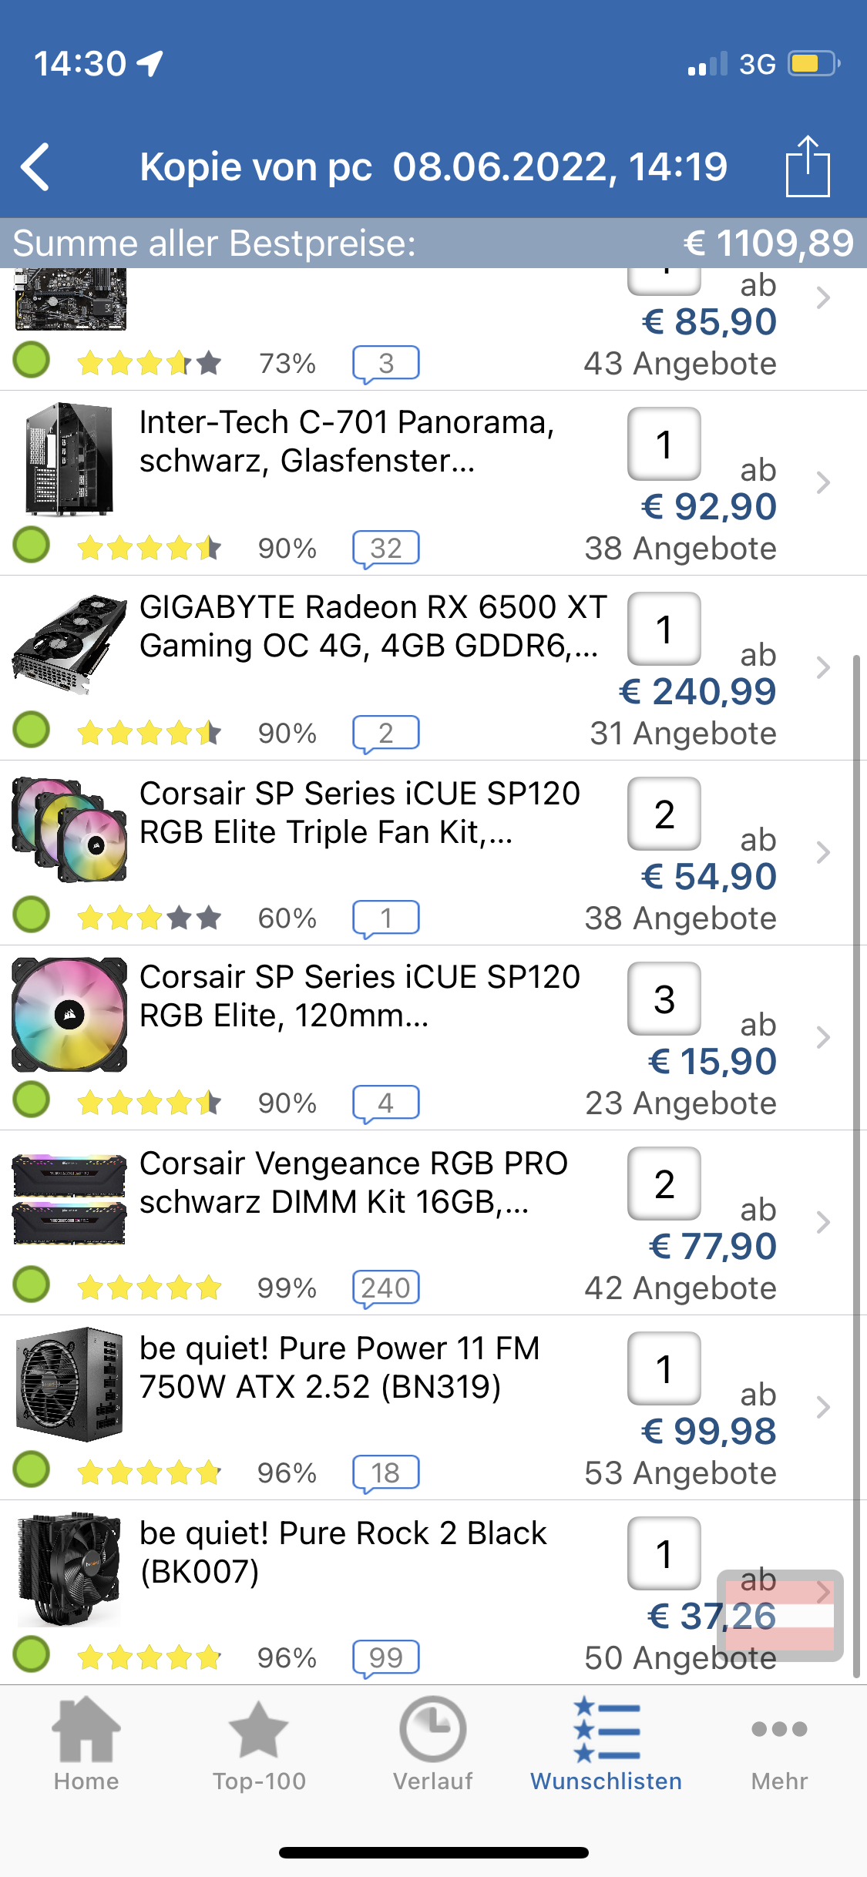
Task: Open reviews bubble showing 32 comments
Action: click(385, 549)
